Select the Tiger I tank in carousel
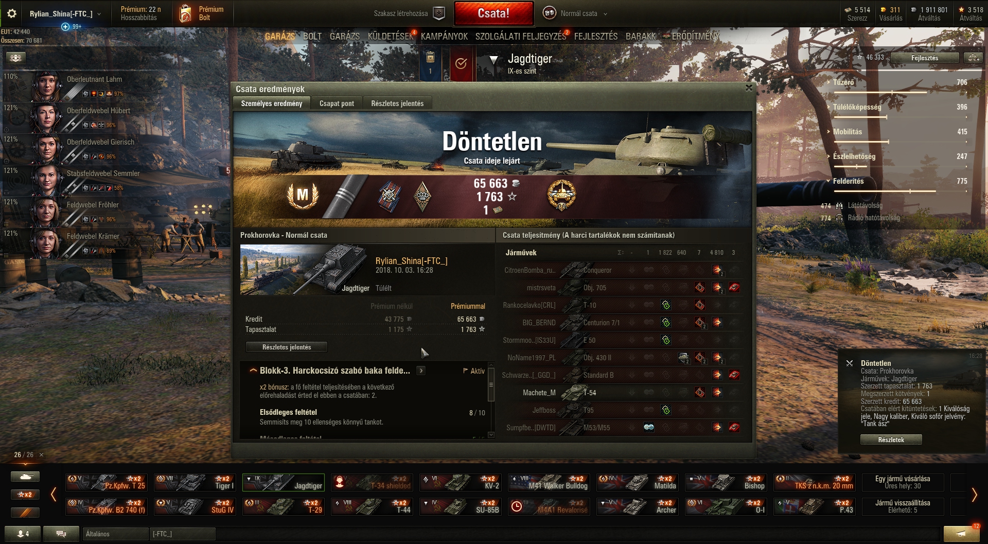This screenshot has width=988, height=544. point(195,482)
